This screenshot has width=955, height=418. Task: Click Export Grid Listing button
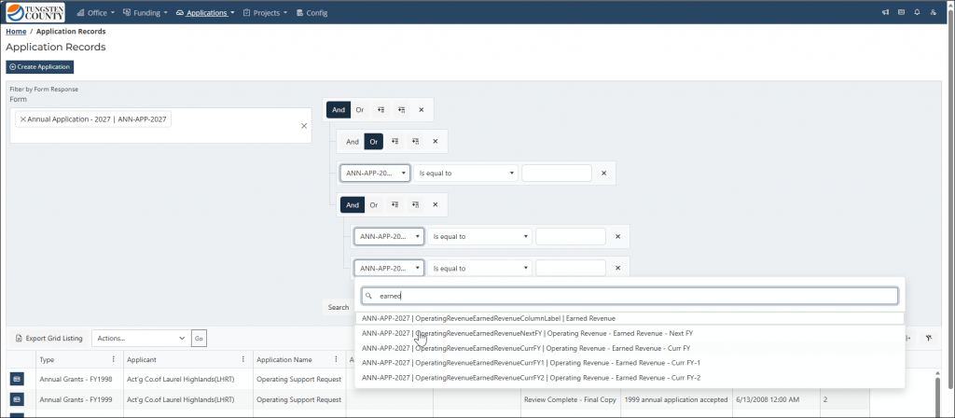[x=48, y=338]
